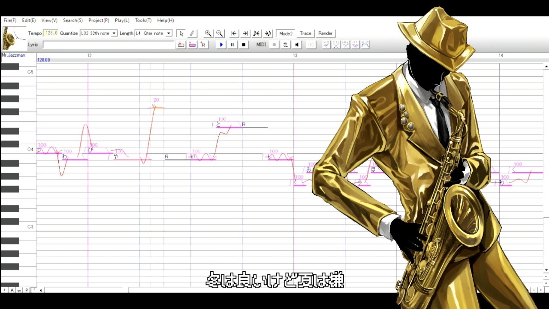
Task: Click the greyed record dot icon
Action: 274,45
